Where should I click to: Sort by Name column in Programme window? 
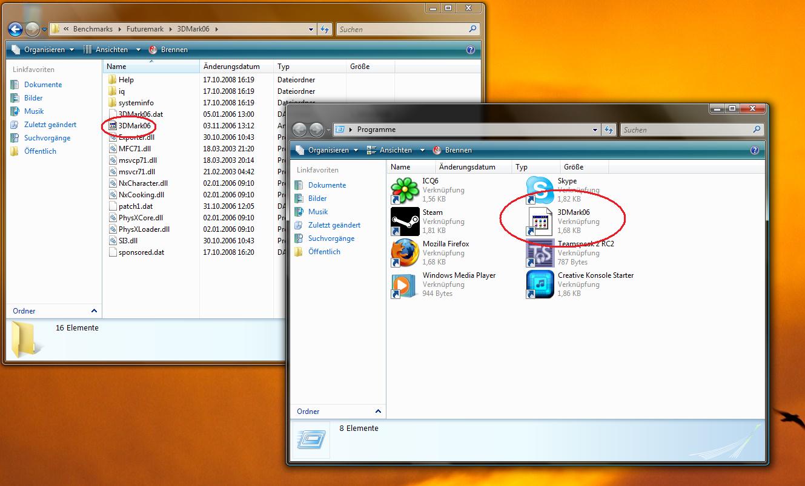click(x=411, y=167)
